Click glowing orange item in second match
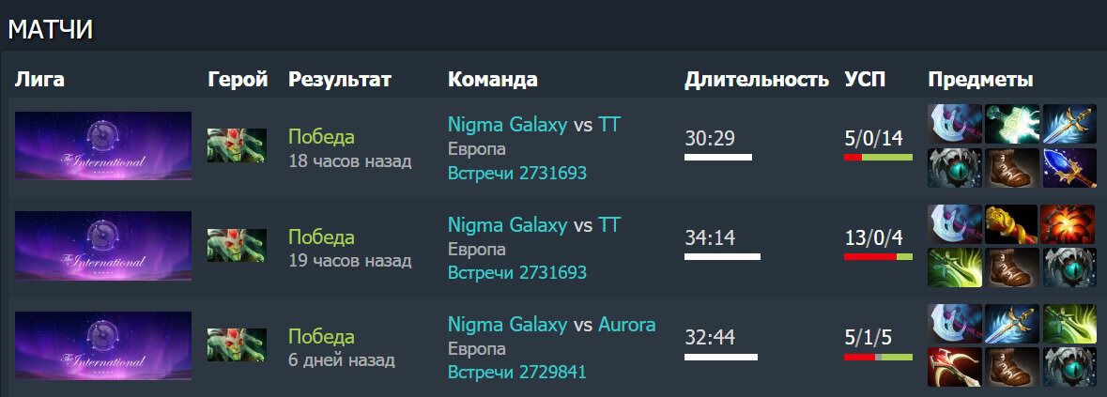Image resolution: width=1107 pixels, height=397 pixels. coord(1069,224)
